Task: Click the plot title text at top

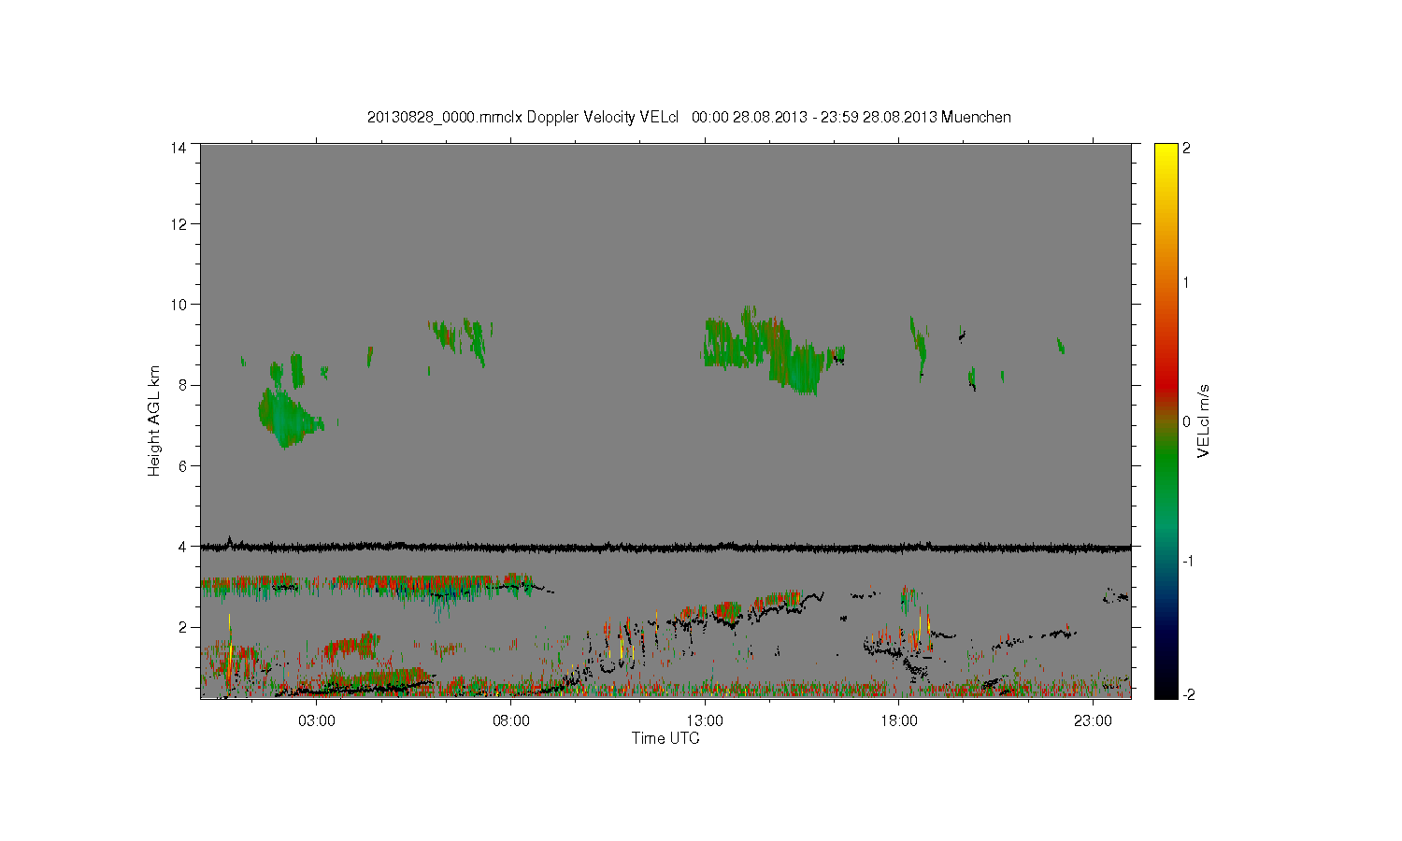Action: 689,117
